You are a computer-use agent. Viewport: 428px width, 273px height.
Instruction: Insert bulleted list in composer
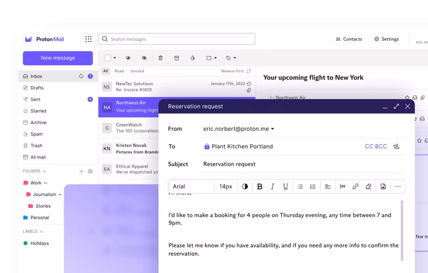pyautogui.click(x=300, y=186)
